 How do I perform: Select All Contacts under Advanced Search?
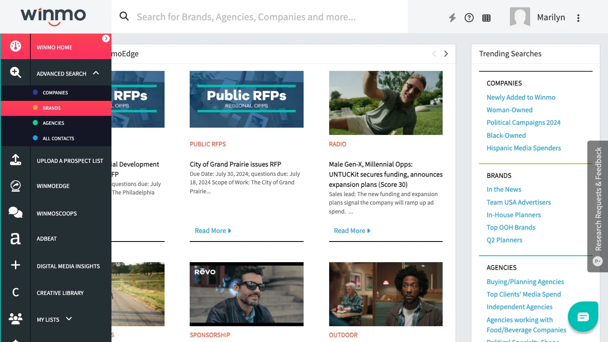click(58, 139)
